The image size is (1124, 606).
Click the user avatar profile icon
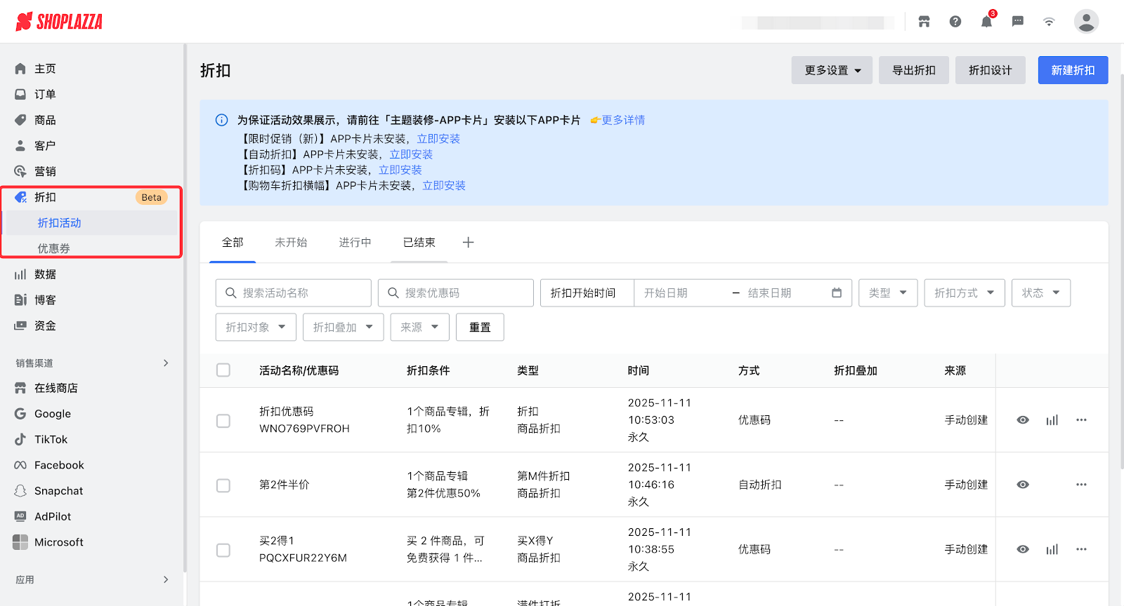1085,22
